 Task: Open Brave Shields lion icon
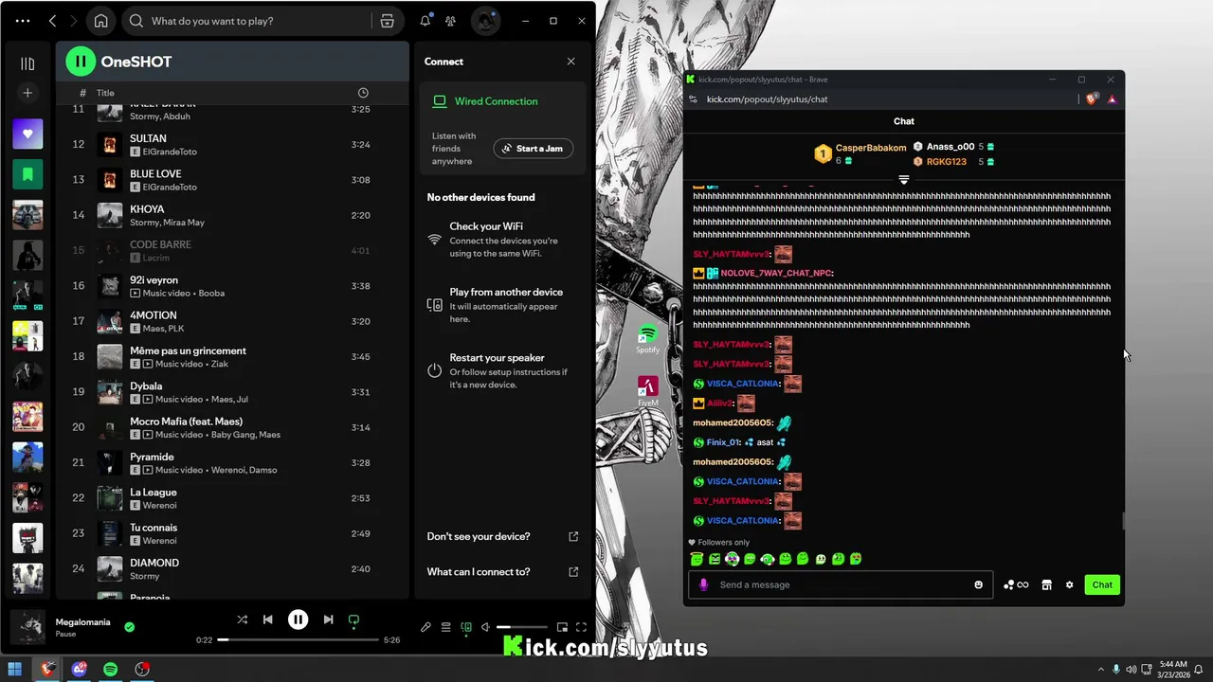pyautogui.click(x=1092, y=99)
